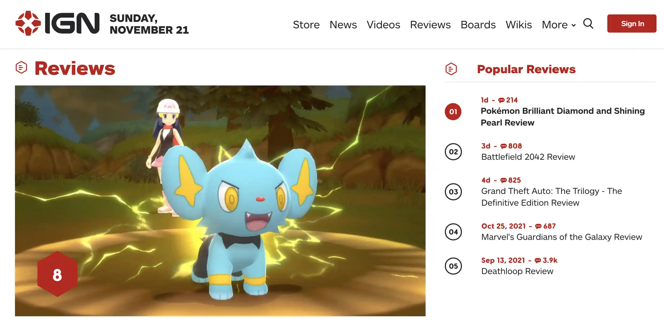
Task: Select the 04 rank circle
Action: (x=453, y=232)
